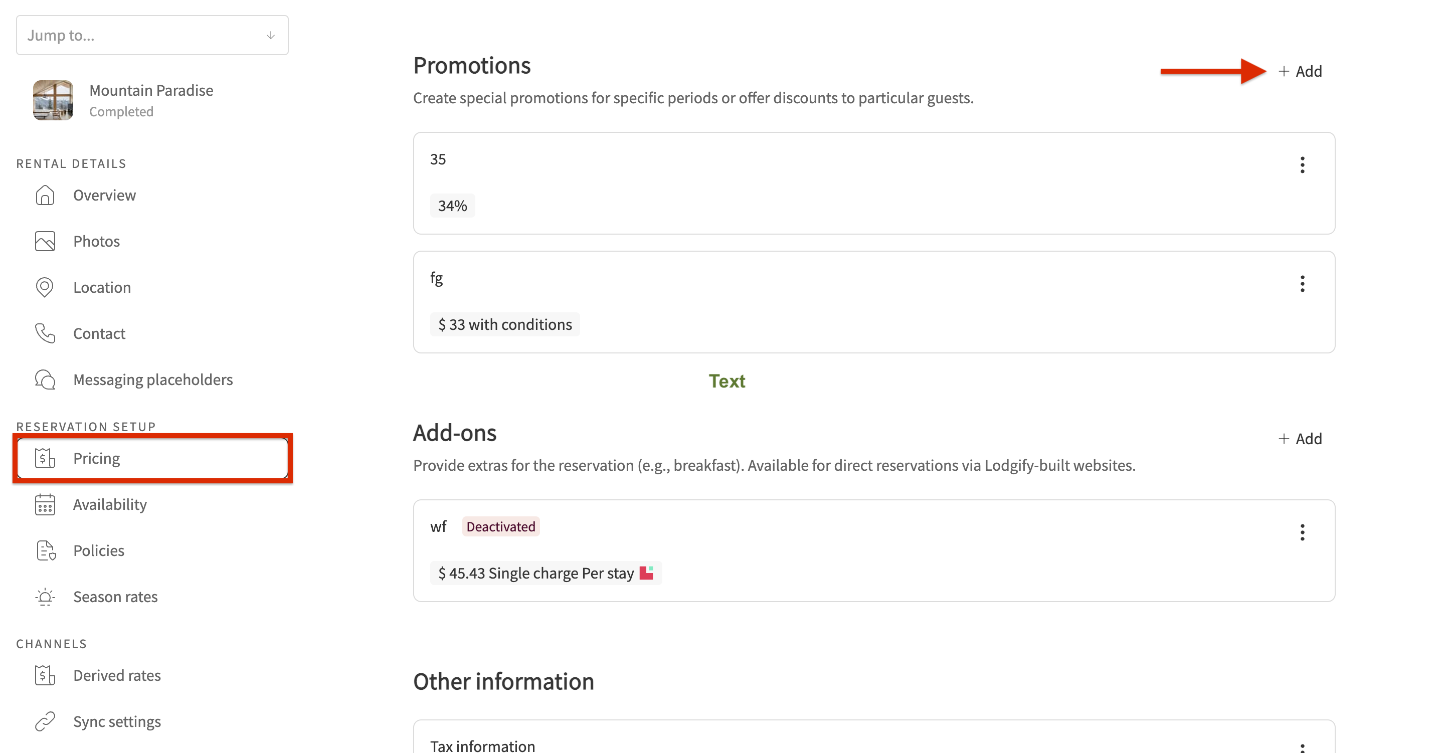
Task: Open options menu for promotion fg
Action: coord(1302,284)
